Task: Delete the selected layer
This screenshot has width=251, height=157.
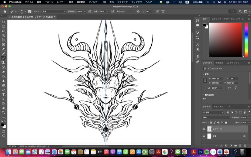Action: [x=245, y=146]
